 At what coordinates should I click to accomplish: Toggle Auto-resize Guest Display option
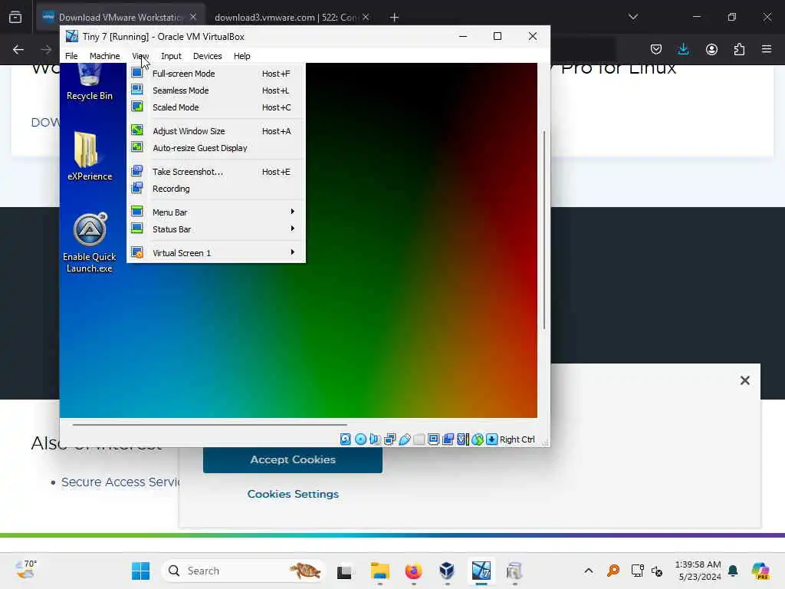pos(215,148)
